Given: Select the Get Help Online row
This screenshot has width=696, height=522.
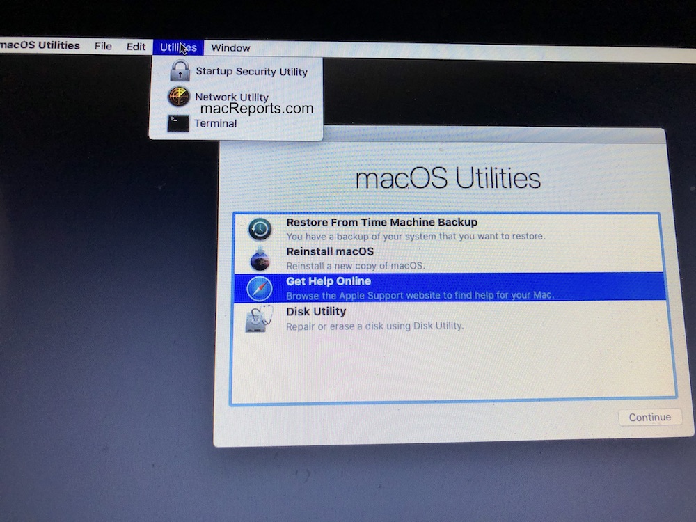Looking at the screenshot, I should tap(449, 287).
